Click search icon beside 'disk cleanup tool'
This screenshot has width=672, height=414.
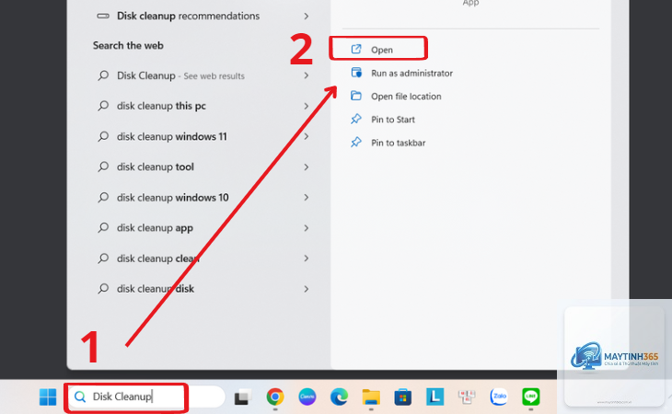(103, 167)
